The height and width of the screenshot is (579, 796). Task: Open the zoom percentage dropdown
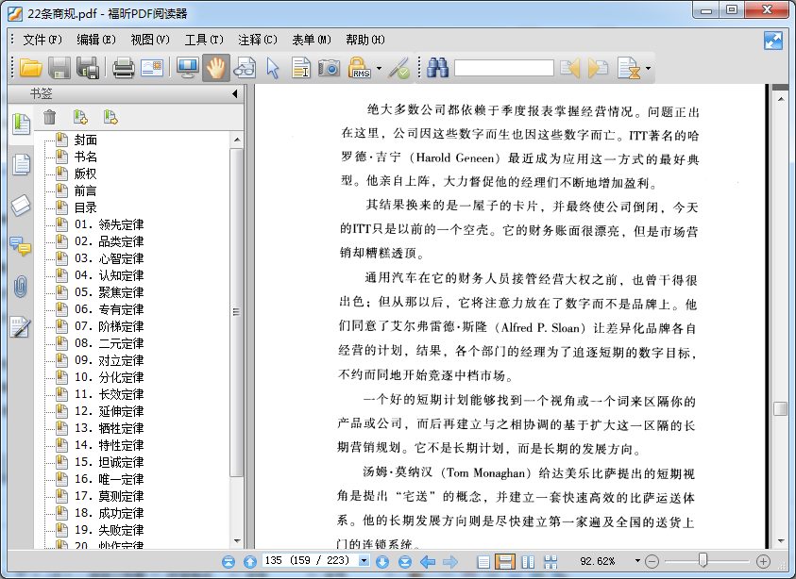click(x=637, y=561)
